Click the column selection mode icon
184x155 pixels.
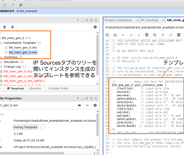pos(179,35)
